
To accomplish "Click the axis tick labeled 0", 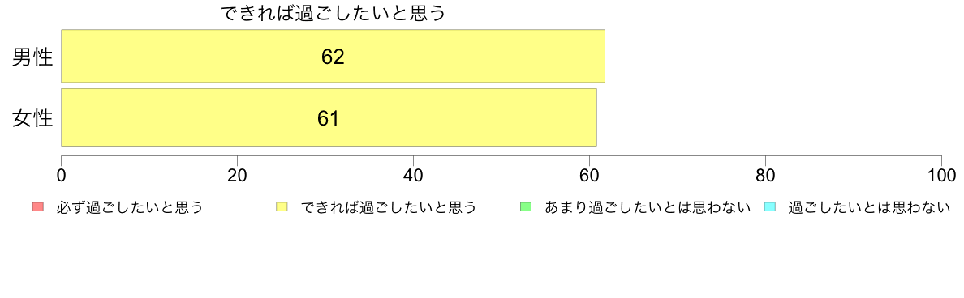I will pos(62,175).
